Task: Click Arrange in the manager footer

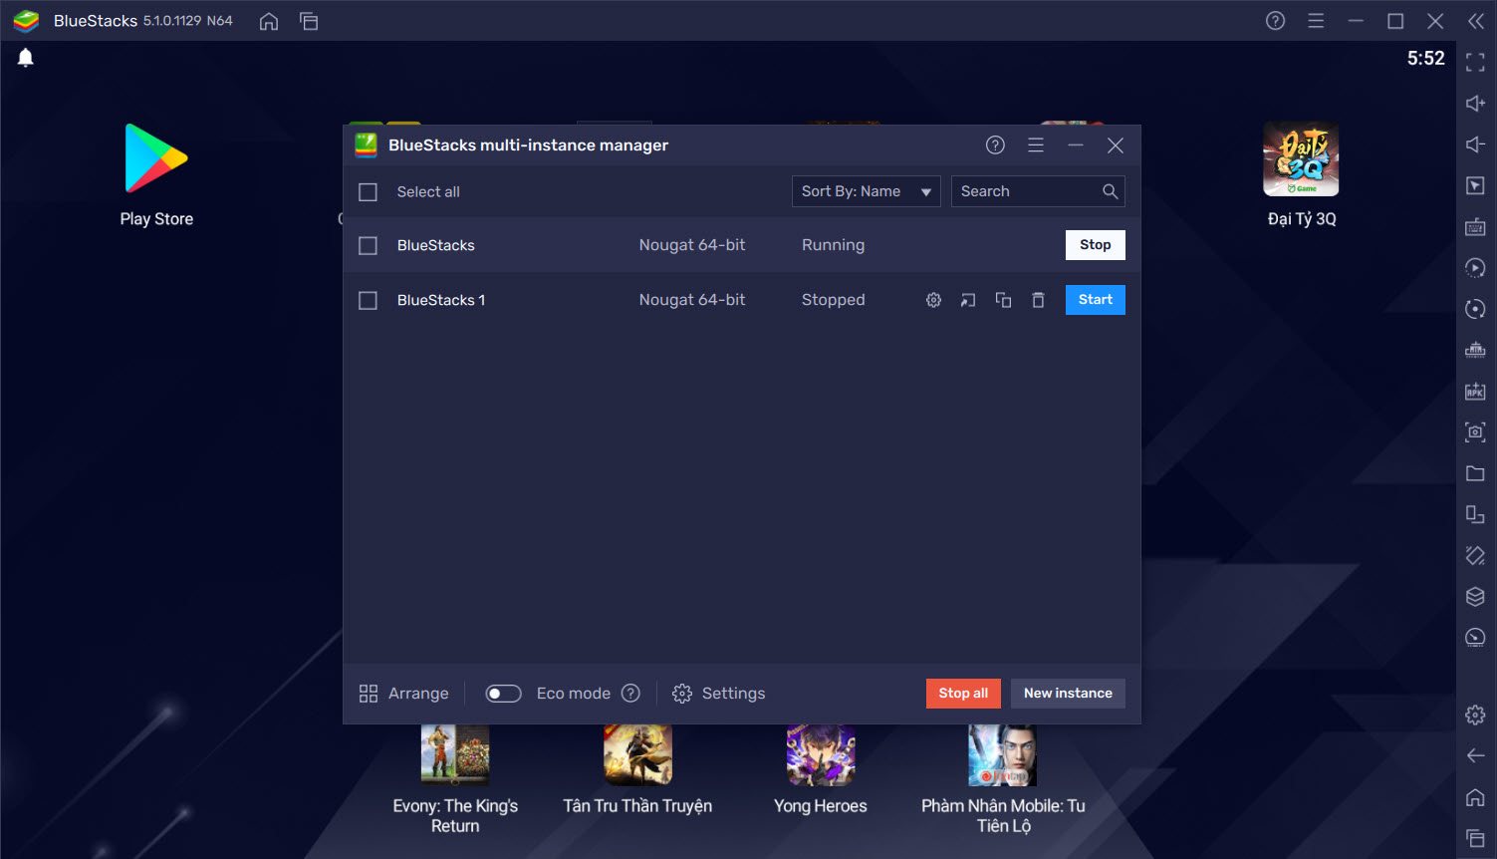Action: coord(403,694)
